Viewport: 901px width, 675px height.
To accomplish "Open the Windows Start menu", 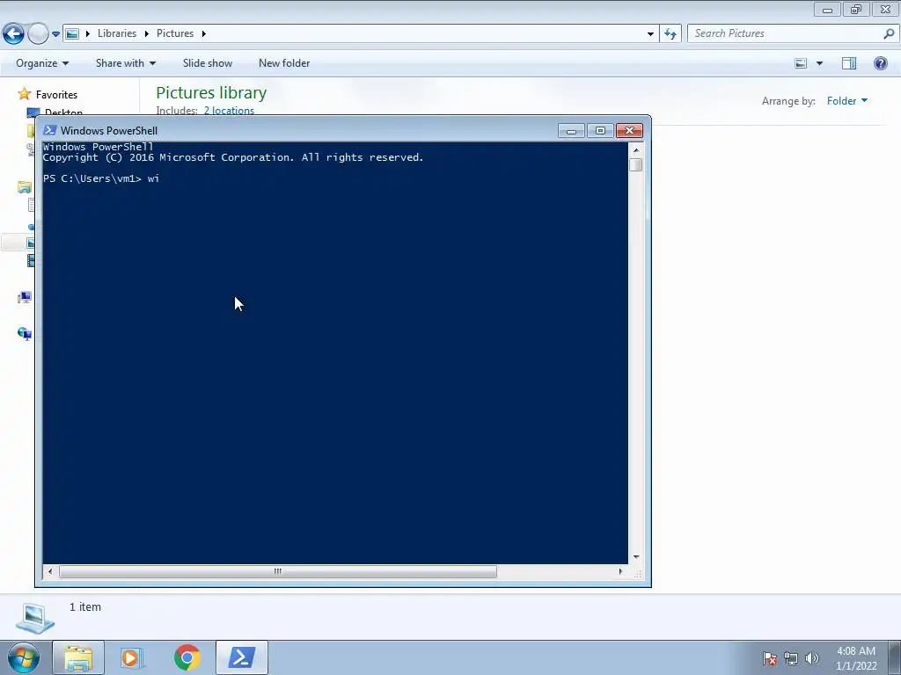I will coord(24,657).
